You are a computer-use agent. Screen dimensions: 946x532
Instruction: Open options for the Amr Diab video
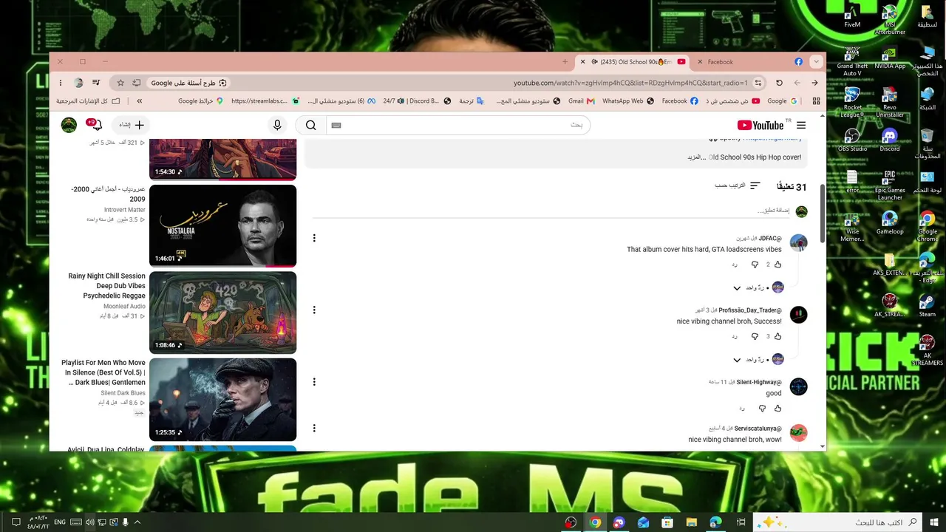coord(314,238)
